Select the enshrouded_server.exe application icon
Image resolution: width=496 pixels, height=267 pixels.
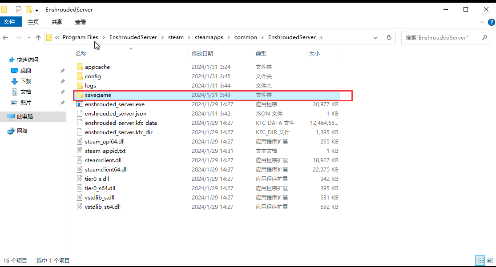(x=80, y=104)
